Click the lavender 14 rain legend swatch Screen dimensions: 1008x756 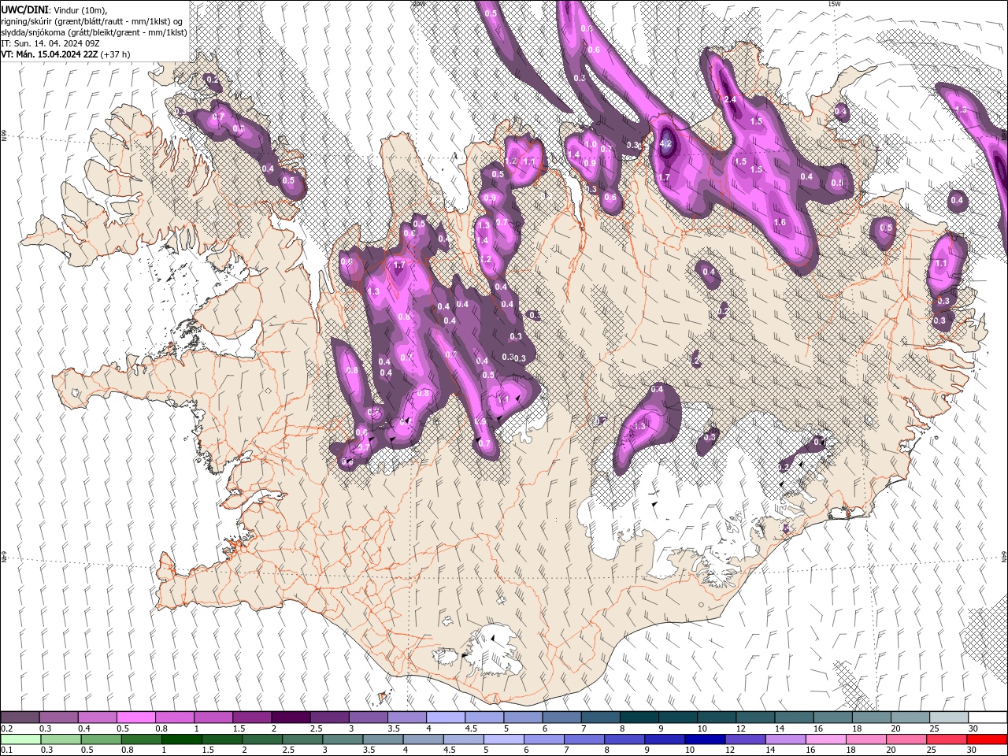784,739
